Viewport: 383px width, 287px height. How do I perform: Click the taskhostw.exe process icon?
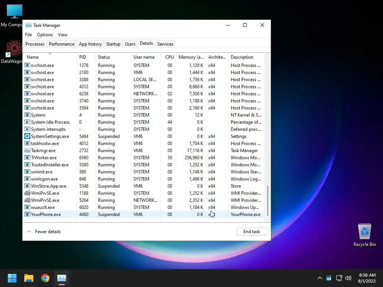click(27, 143)
